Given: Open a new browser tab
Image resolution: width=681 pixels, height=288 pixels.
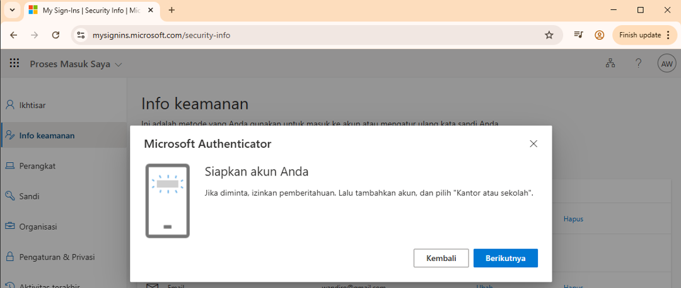Looking at the screenshot, I should click(x=172, y=10).
